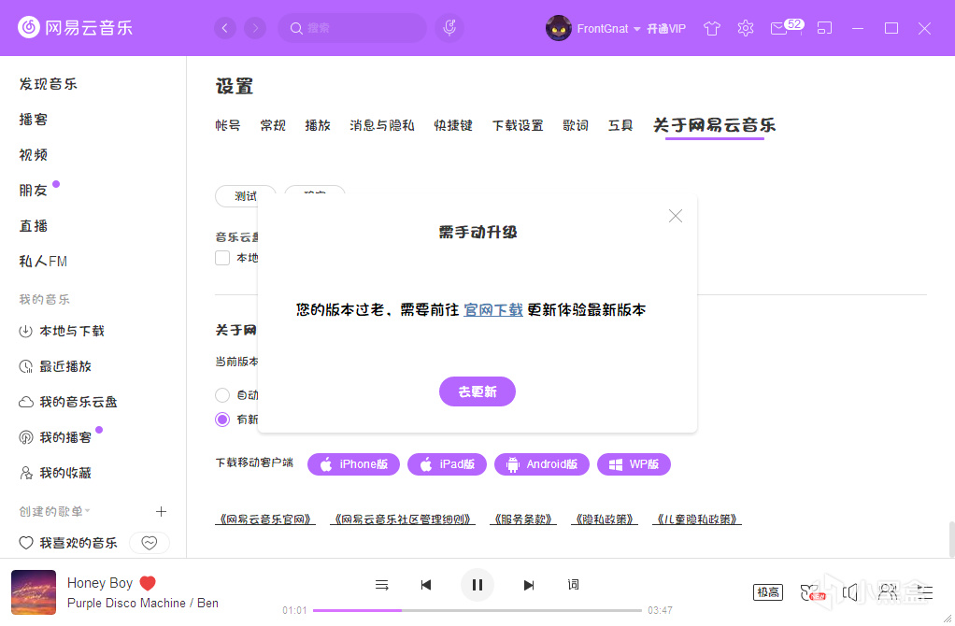Click the 官网下载 link in dialog
Viewport: 955px width, 626px height.
(x=493, y=310)
